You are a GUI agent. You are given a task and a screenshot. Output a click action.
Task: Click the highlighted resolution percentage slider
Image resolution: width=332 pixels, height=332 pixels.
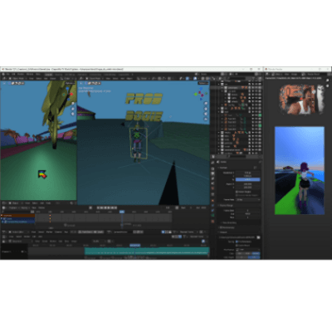pyautogui.click(x=248, y=180)
